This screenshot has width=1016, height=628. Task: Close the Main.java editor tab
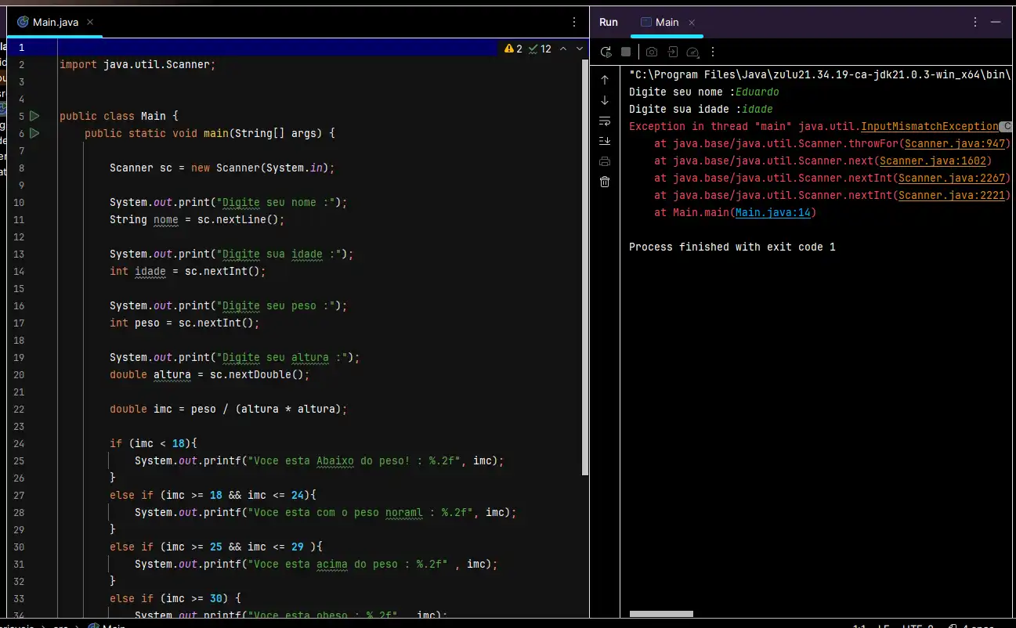[91, 23]
